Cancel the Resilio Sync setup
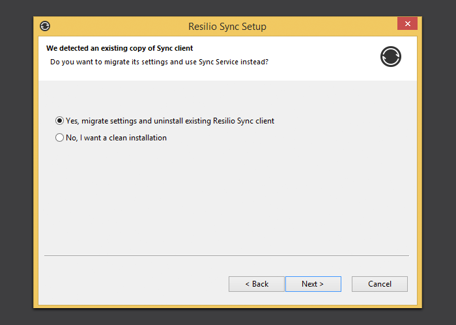456x325 pixels. coord(380,284)
